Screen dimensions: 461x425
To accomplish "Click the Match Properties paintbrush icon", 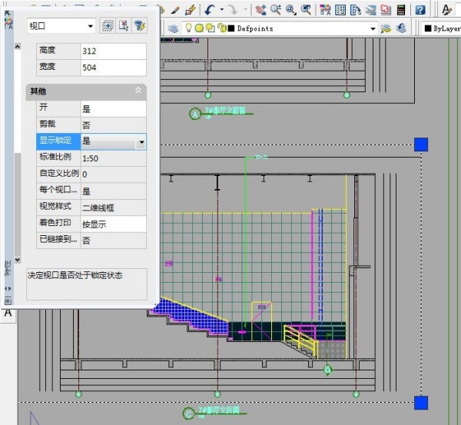I will point(190,10).
